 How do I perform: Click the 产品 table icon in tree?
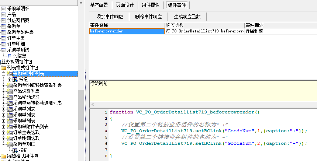point(4,14)
